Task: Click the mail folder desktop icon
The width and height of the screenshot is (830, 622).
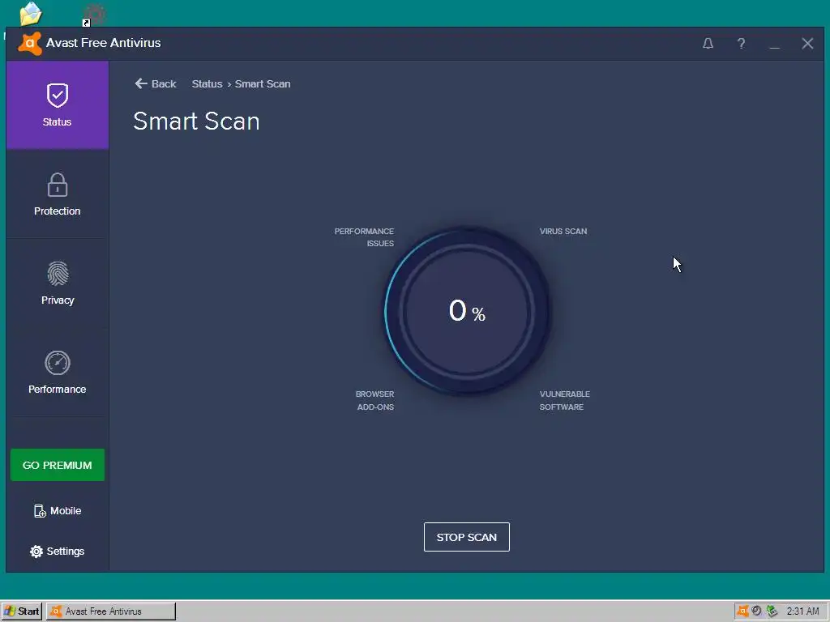Action: [31, 14]
